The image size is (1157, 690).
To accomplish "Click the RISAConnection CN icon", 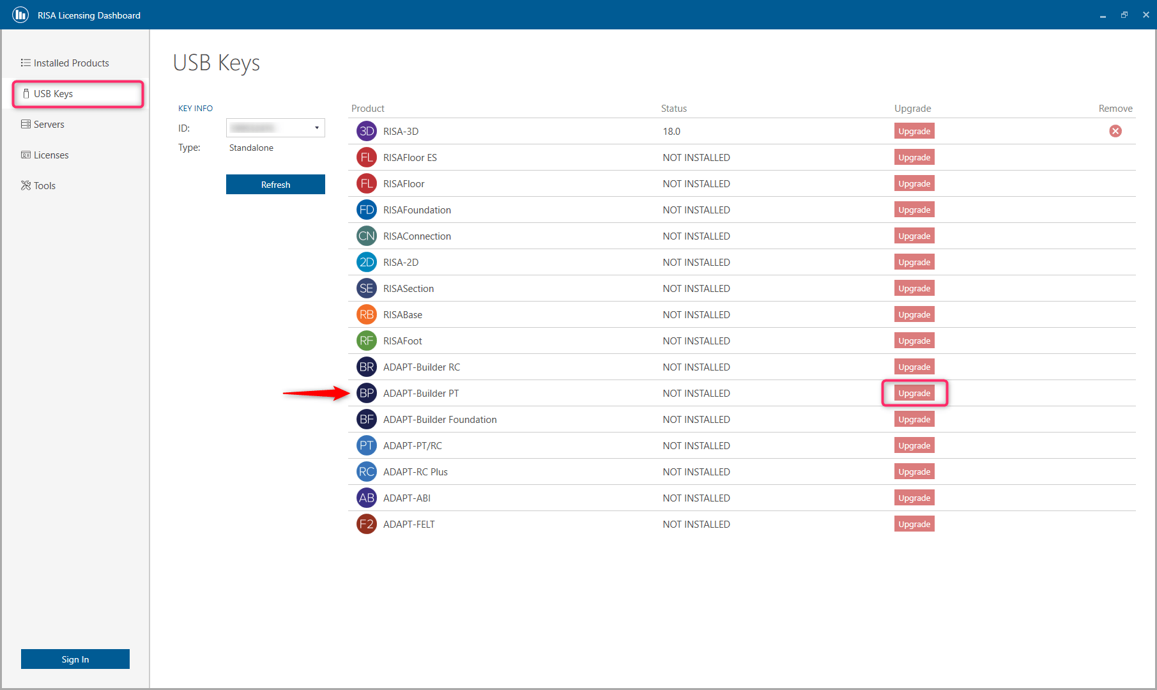I will point(366,236).
